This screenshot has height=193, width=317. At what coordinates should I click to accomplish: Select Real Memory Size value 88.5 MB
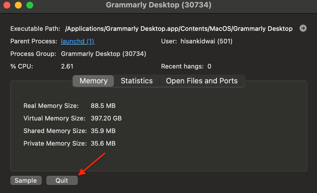(x=103, y=106)
